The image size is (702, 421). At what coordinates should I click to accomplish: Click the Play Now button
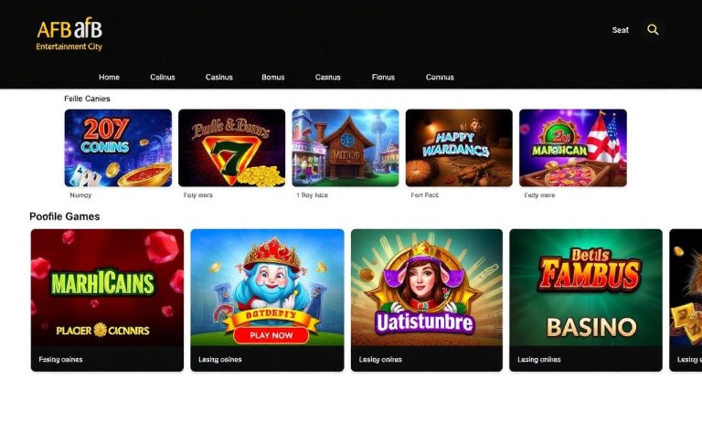[271, 335]
